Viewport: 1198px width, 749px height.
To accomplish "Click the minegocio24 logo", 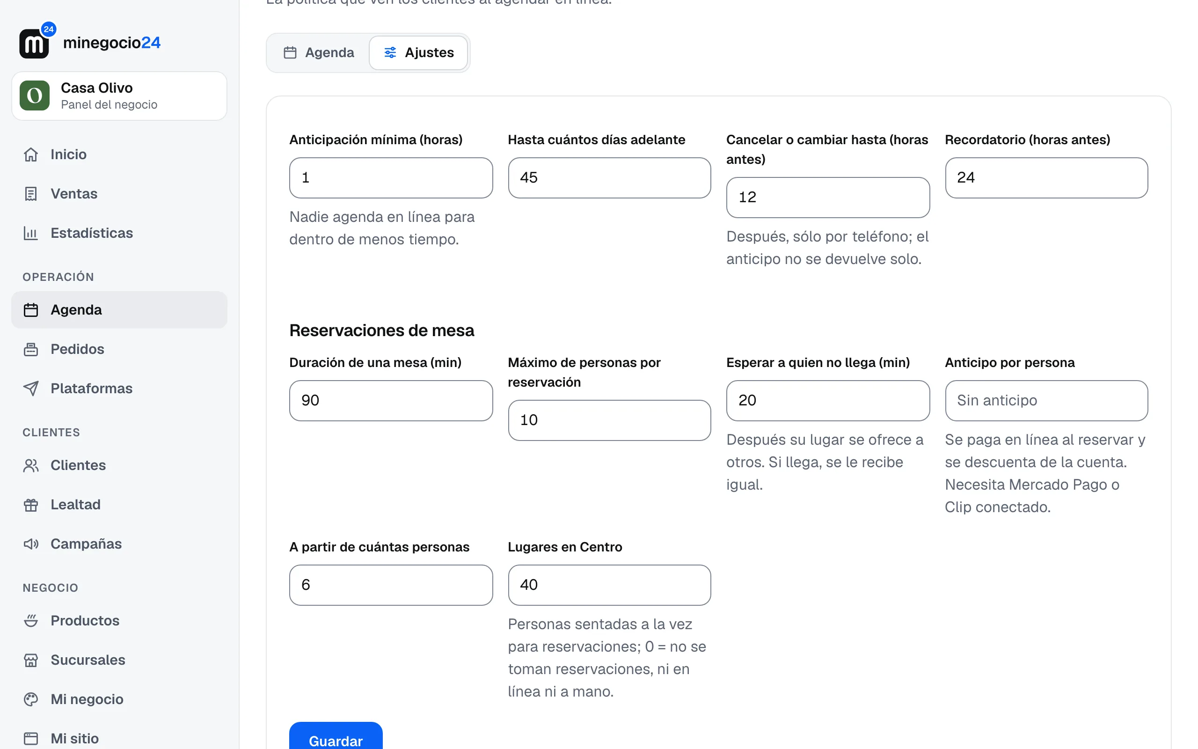I will tap(89, 42).
